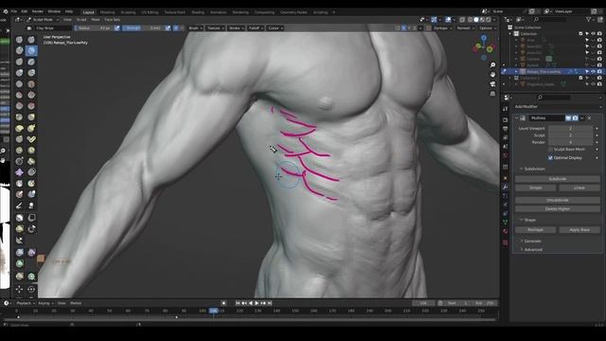Open the File menu
Image resolution: width=606 pixels, height=341 pixels.
[x=14, y=11]
